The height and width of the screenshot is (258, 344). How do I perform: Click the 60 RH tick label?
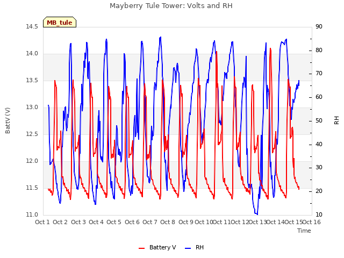pyautogui.click(x=319, y=97)
